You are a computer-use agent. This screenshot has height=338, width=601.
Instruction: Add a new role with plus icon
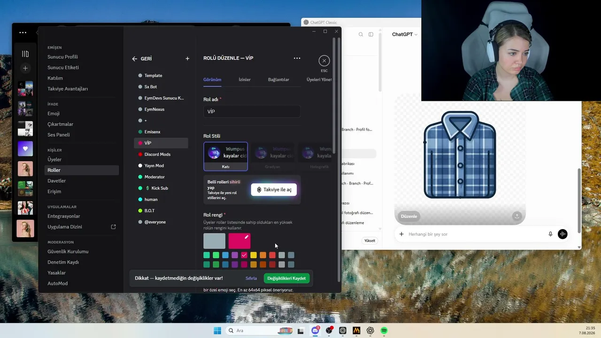[x=187, y=59]
